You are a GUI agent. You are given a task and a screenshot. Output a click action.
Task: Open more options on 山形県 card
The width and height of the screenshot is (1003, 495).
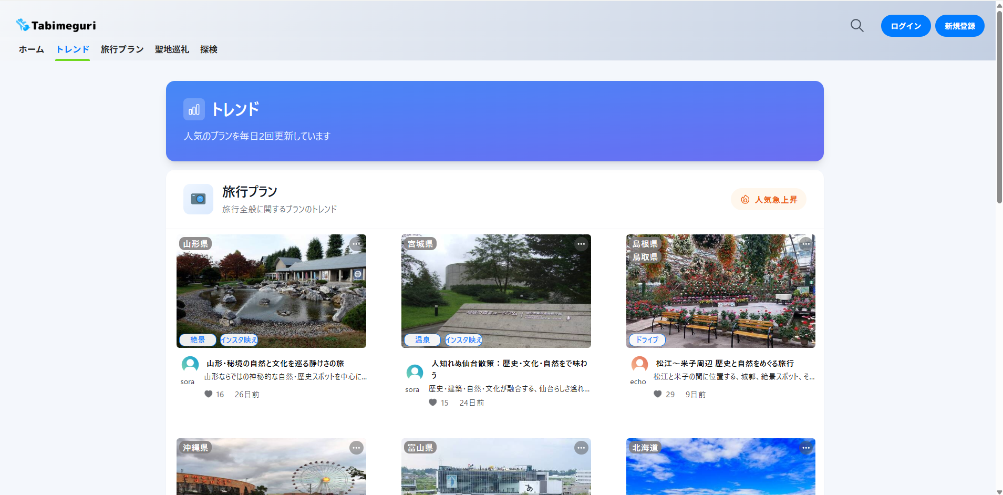[x=356, y=244]
